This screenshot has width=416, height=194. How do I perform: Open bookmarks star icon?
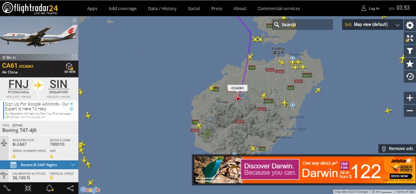click(x=409, y=64)
